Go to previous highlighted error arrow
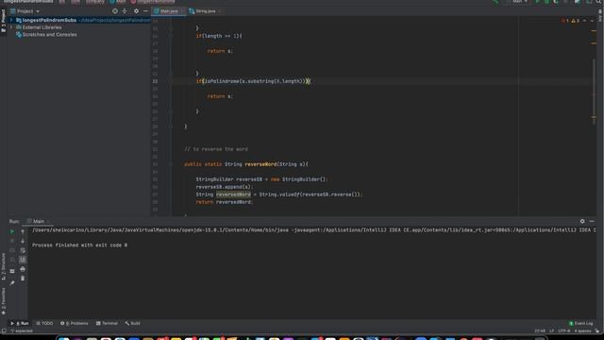This screenshot has height=340, width=604. [x=585, y=21]
